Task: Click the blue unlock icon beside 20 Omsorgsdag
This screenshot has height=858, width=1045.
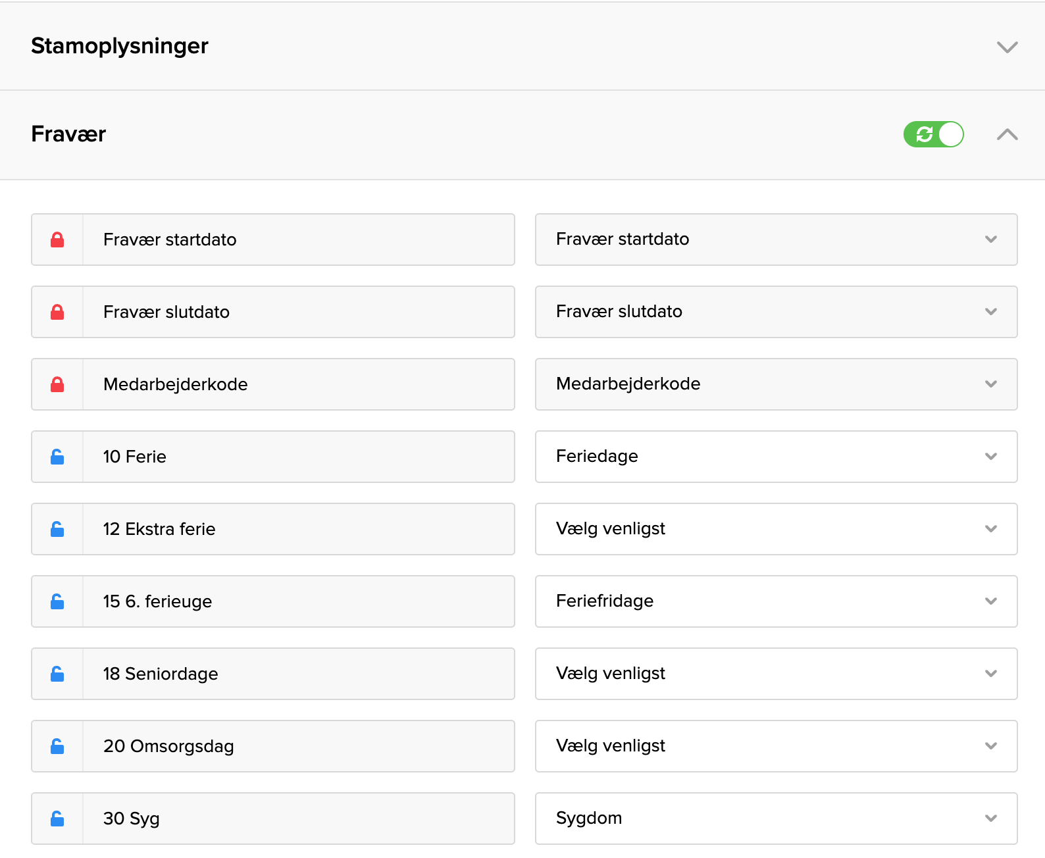Action: coord(57,746)
